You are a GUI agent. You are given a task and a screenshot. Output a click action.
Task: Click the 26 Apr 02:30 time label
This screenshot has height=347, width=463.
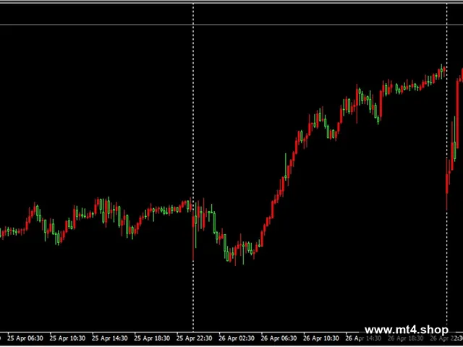pos(237,338)
